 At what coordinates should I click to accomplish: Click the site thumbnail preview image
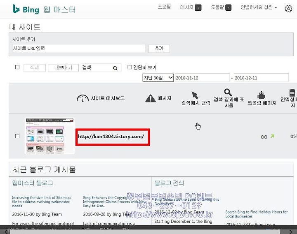(x=49, y=136)
